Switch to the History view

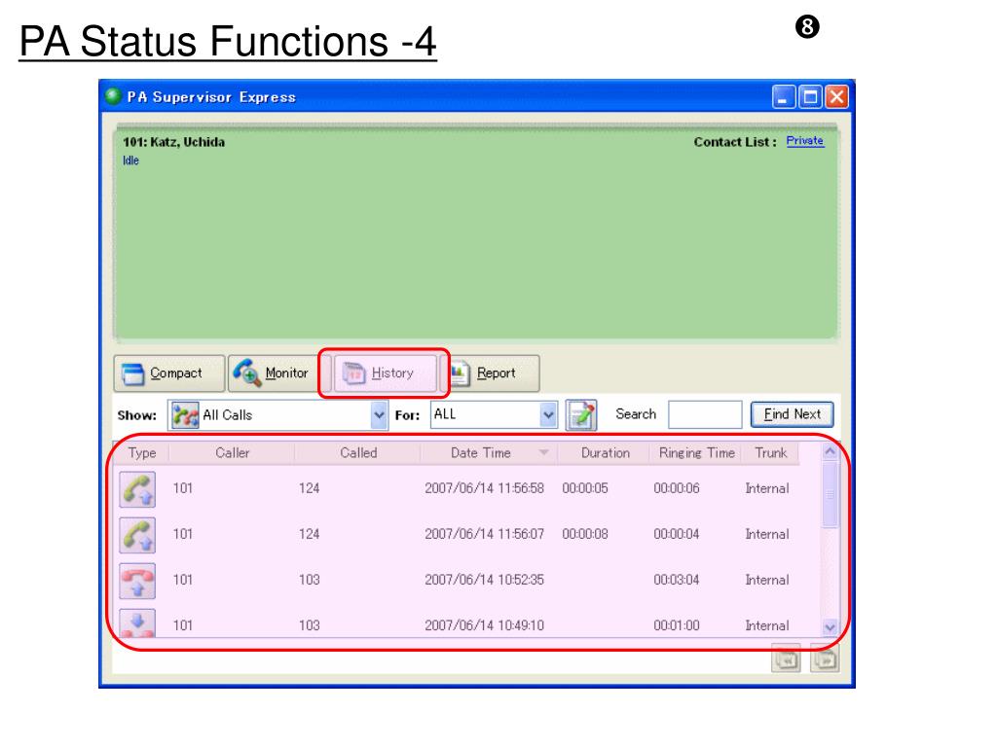pyautogui.click(x=385, y=373)
